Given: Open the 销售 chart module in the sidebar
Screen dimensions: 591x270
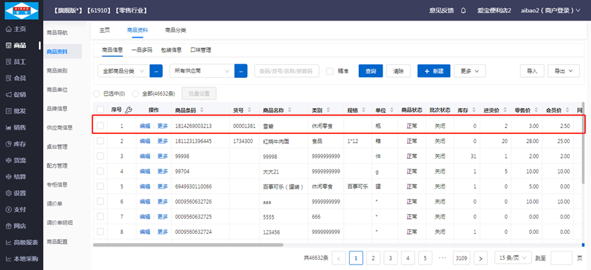Looking at the screenshot, I should click(x=16, y=127).
